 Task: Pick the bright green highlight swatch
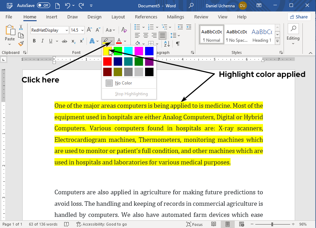(118, 51)
